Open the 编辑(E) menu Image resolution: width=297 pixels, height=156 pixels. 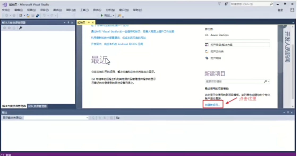click(x=18, y=10)
